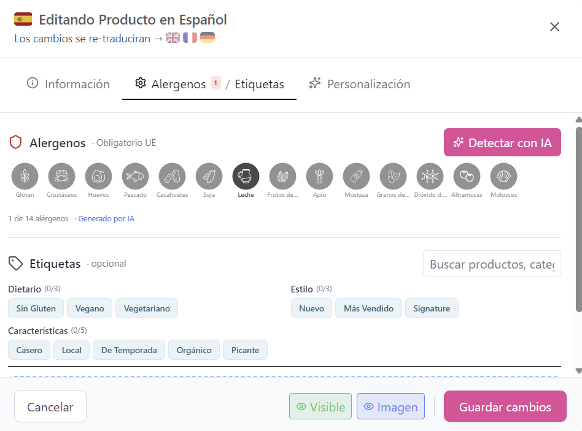Toggle product visibility with Visible button
Image resolution: width=582 pixels, height=431 pixels.
tap(320, 406)
